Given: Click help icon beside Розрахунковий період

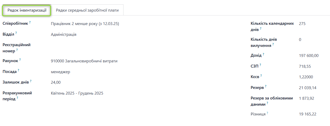Looking at the screenshot, I should (x=17, y=98).
